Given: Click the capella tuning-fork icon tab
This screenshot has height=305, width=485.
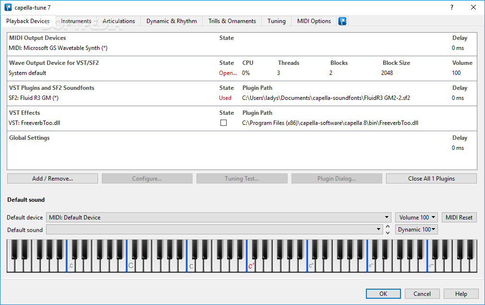Looking at the screenshot, I should pyautogui.click(x=342, y=21).
